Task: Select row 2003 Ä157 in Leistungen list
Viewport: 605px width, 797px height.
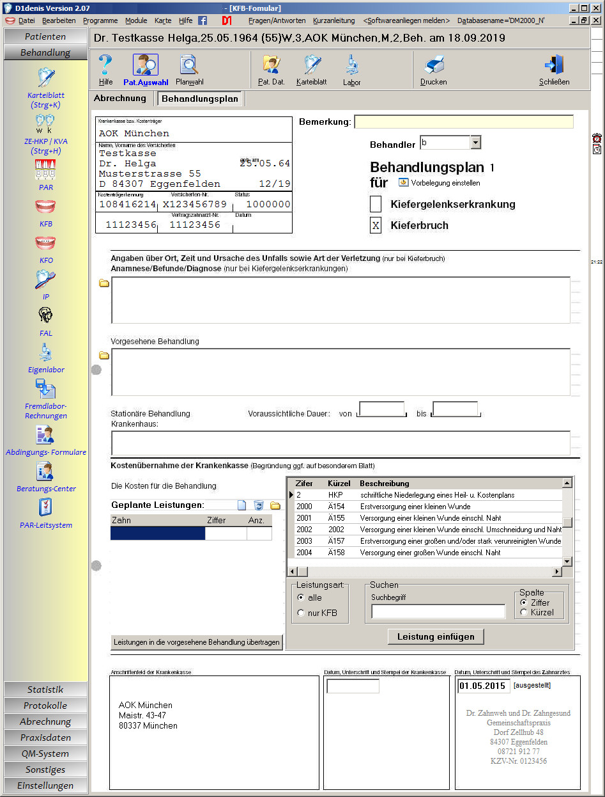Action: [x=425, y=541]
